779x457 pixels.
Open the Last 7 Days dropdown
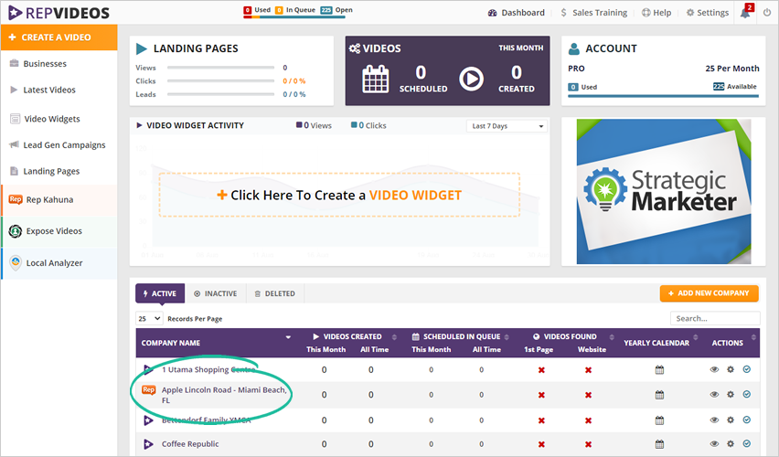(x=507, y=126)
